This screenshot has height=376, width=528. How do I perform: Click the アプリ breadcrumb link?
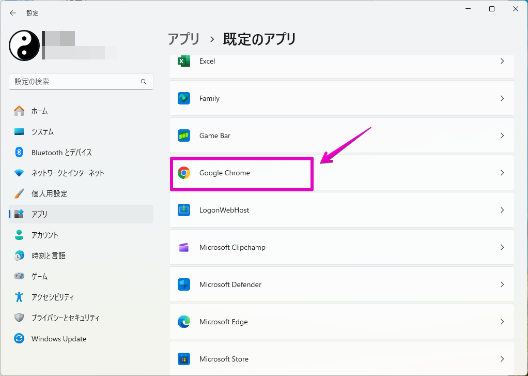click(x=184, y=39)
